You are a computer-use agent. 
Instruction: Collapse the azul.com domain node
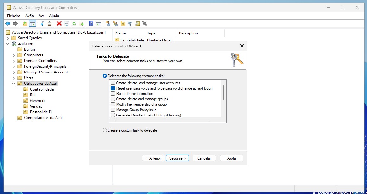click(8, 44)
